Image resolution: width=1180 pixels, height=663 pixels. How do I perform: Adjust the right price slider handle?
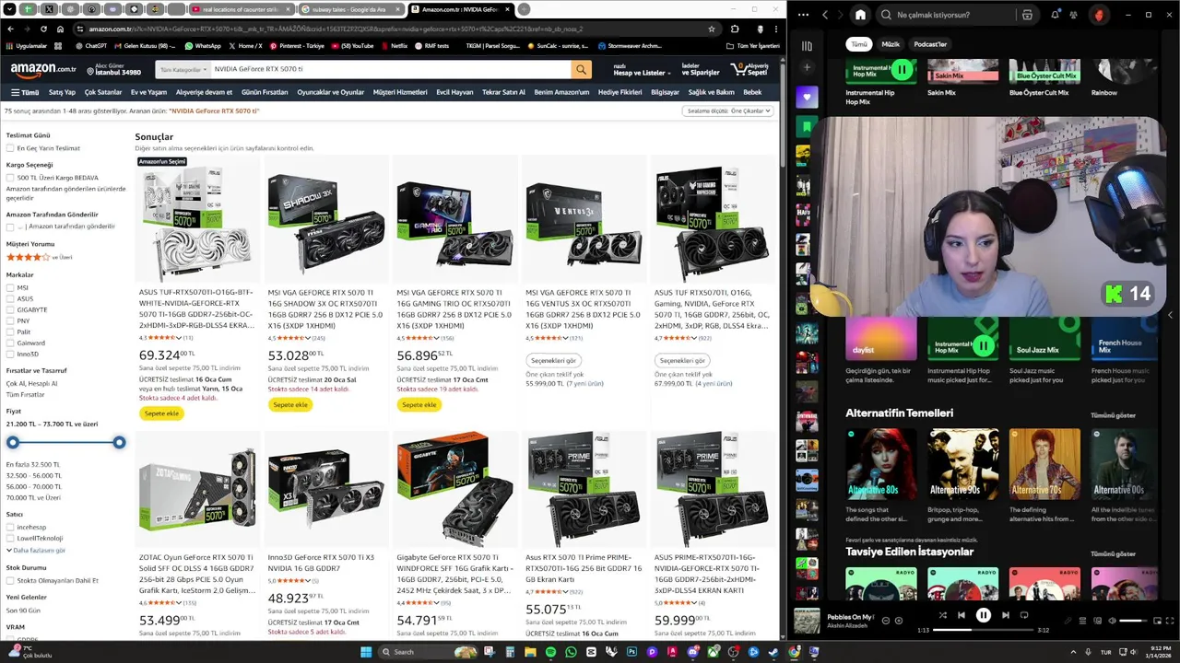119,443
